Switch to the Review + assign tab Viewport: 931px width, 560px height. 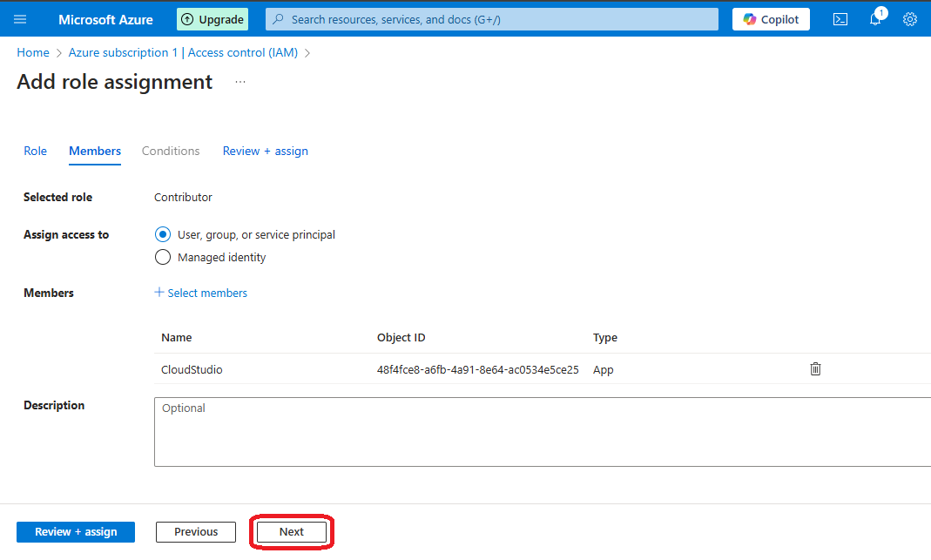point(265,151)
